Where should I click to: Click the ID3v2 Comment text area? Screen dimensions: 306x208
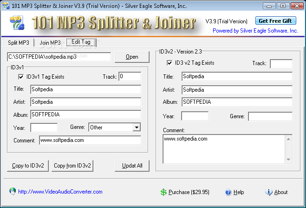pyautogui.click(x=224, y=149)
